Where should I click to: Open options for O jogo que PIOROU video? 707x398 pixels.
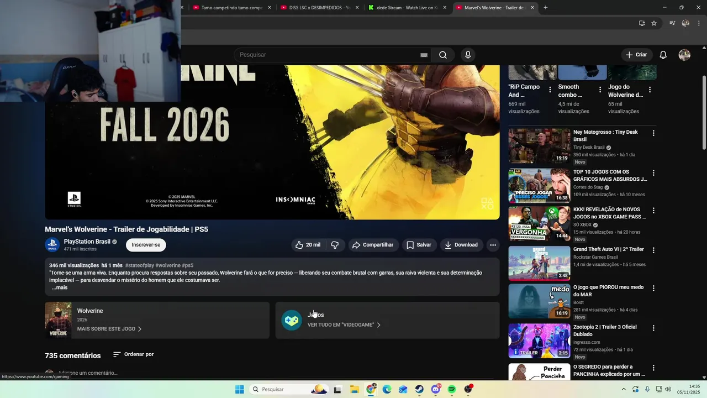pyautogui.click(x=653, y=289)
